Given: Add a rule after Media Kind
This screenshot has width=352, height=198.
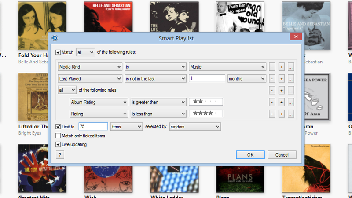Looking at the screenshot, I should tap(282, 67).
